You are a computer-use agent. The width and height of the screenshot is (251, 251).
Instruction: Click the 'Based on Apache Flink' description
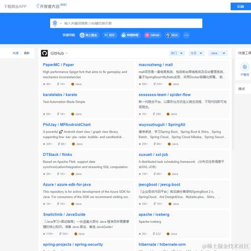(x=85, y=164)
